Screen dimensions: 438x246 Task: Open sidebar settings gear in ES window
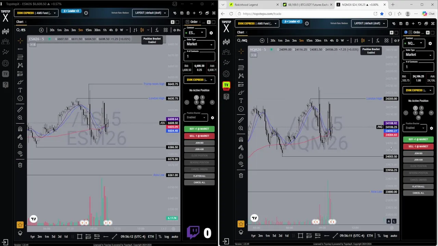click(x=5, y=63)
